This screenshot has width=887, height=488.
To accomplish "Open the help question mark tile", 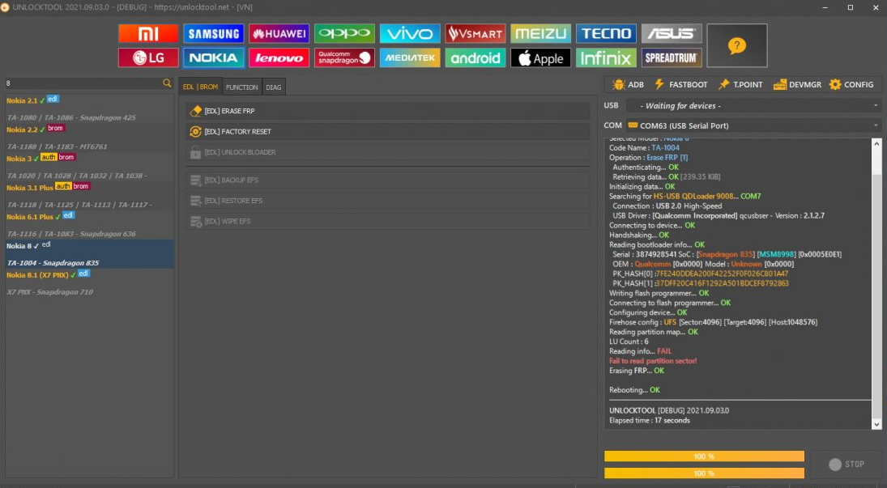I will coord(737,45).
